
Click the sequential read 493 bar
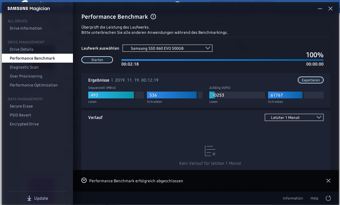click(116, 95)
